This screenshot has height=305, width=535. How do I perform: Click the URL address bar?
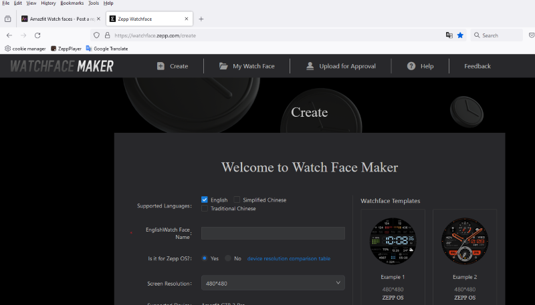coord(278,35)
